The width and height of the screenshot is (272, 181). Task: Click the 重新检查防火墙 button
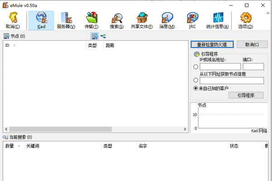[212, 44]
